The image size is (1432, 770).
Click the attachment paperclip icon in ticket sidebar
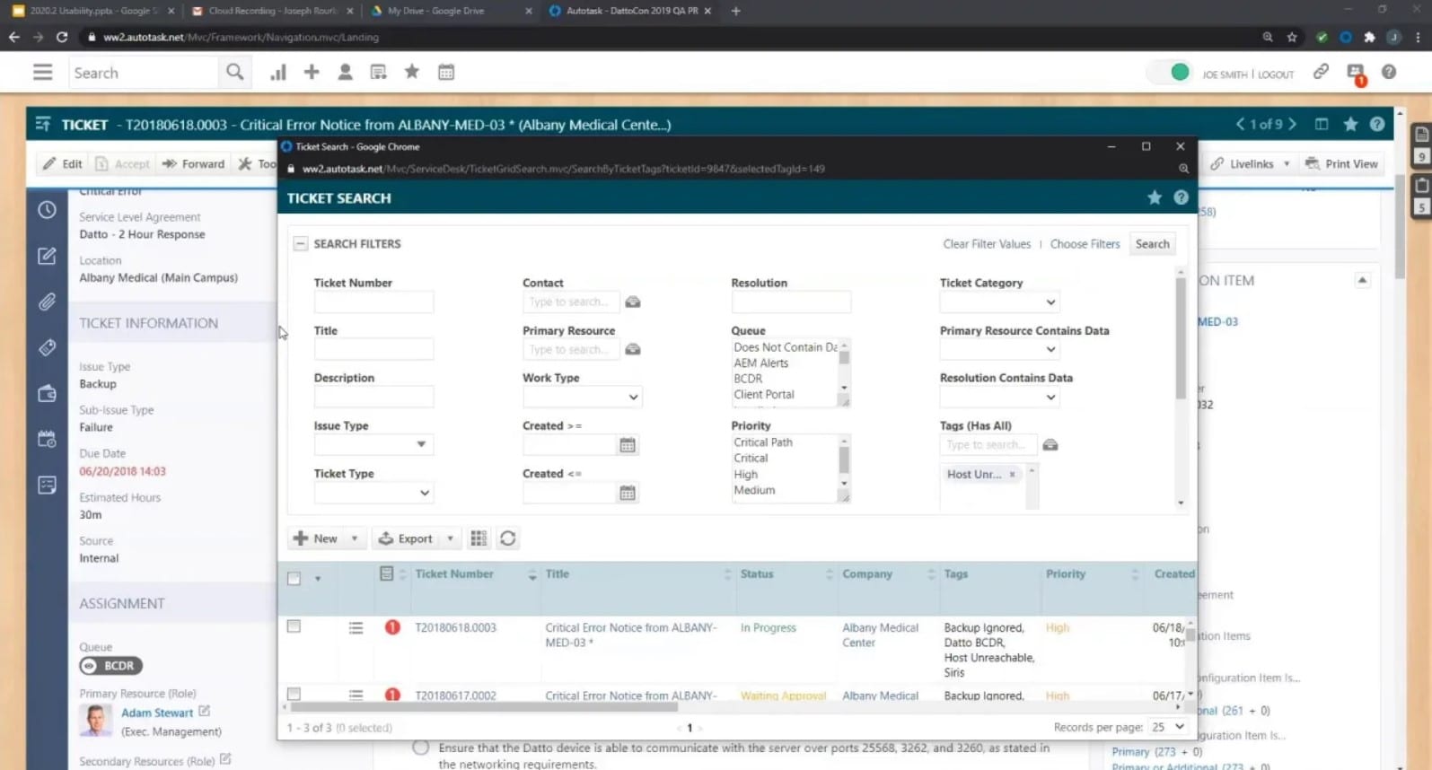[x=47, y=302]
